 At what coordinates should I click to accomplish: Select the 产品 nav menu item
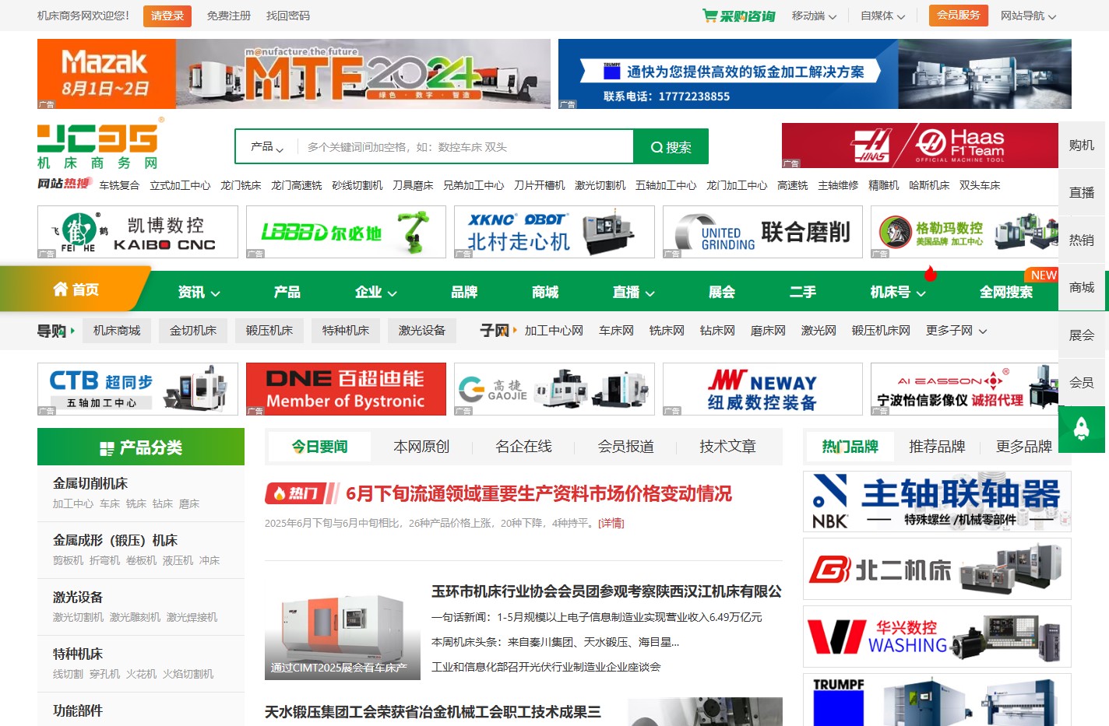(x=287, y=292)
